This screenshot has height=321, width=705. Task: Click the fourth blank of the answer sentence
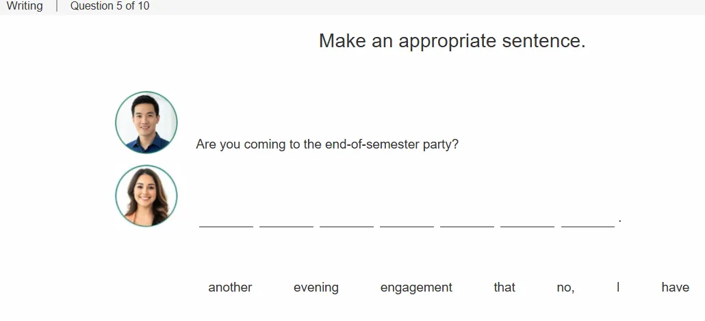click(407, 220)
